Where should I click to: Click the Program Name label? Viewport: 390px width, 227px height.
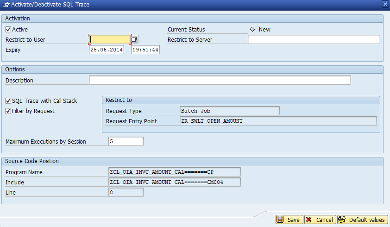click(24, 172)
